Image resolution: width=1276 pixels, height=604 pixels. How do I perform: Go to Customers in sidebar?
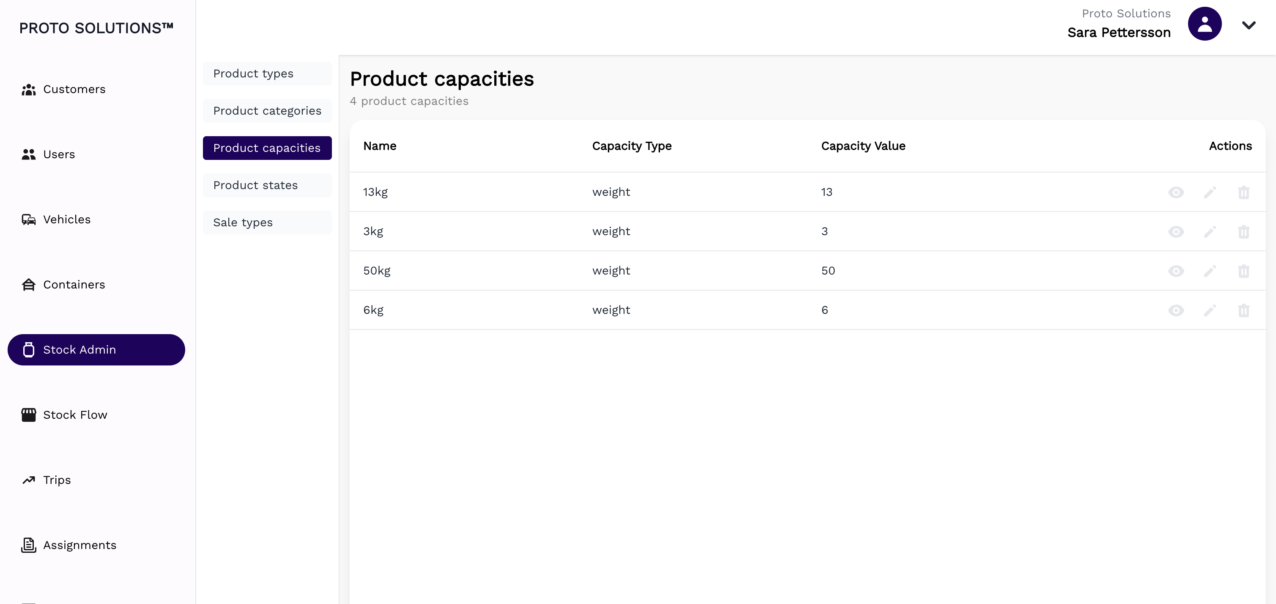[96, 89]
